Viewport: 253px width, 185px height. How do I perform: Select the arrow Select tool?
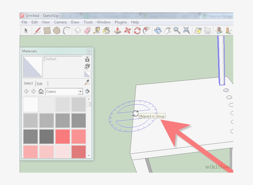click(x=26, y=31)
